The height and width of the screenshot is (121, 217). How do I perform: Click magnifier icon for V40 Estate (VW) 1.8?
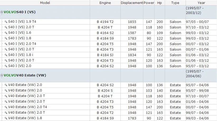click(x=6, y=118)
